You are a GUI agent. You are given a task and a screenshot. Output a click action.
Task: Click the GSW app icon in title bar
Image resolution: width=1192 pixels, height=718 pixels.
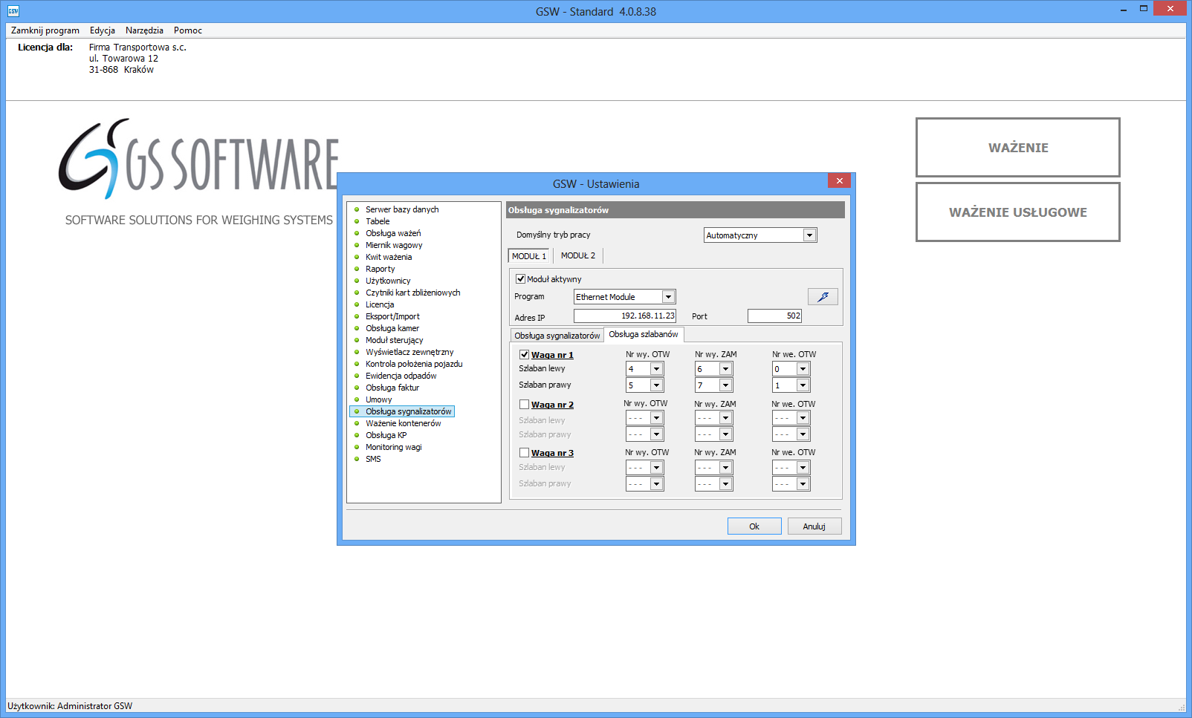point(13,11)
